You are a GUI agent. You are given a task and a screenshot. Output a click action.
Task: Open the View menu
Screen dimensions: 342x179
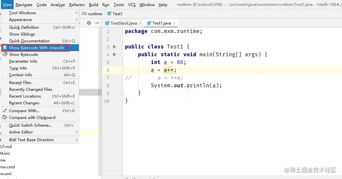tap(7, 5)
